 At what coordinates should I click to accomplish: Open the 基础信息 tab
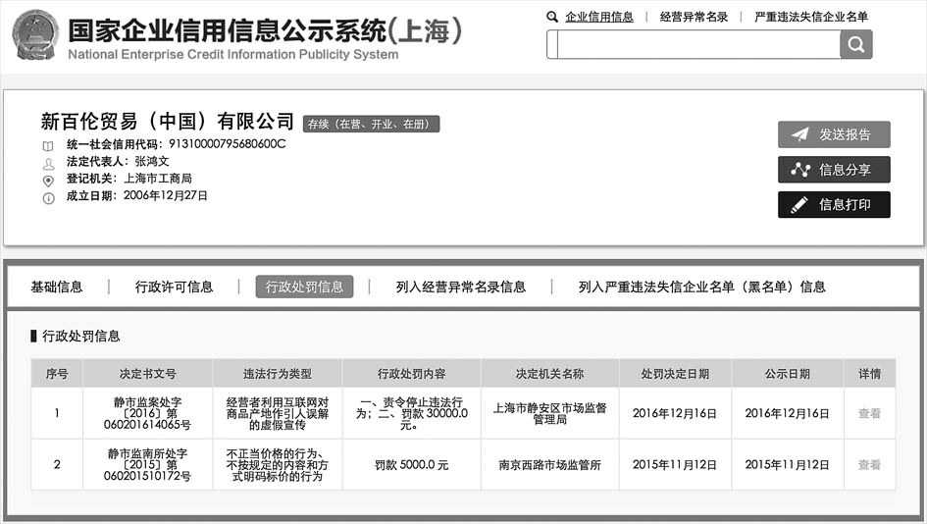(57, 287)
